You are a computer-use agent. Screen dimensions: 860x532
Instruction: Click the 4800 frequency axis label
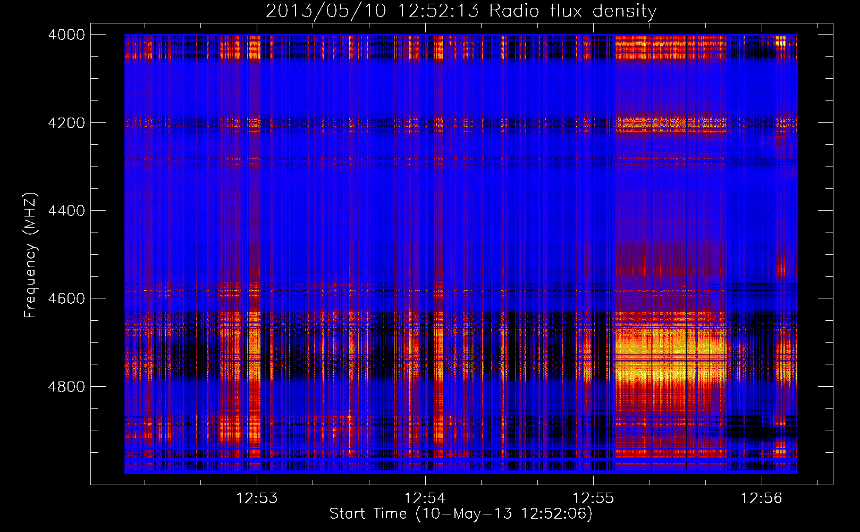point(66,387)
